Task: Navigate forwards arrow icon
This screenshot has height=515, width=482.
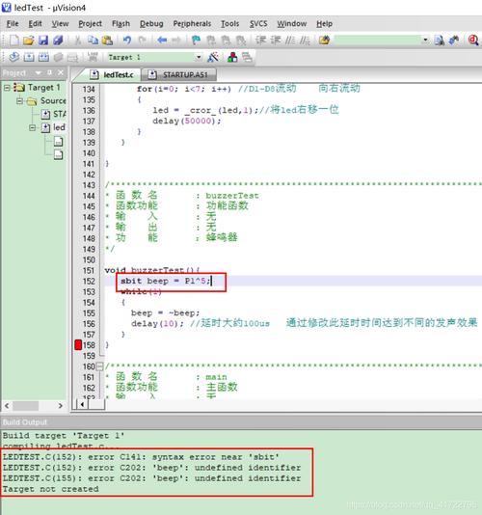Action: [176, 41]
